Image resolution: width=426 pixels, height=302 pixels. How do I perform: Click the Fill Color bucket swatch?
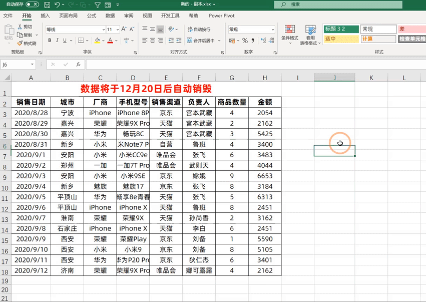tap(97, 41)
